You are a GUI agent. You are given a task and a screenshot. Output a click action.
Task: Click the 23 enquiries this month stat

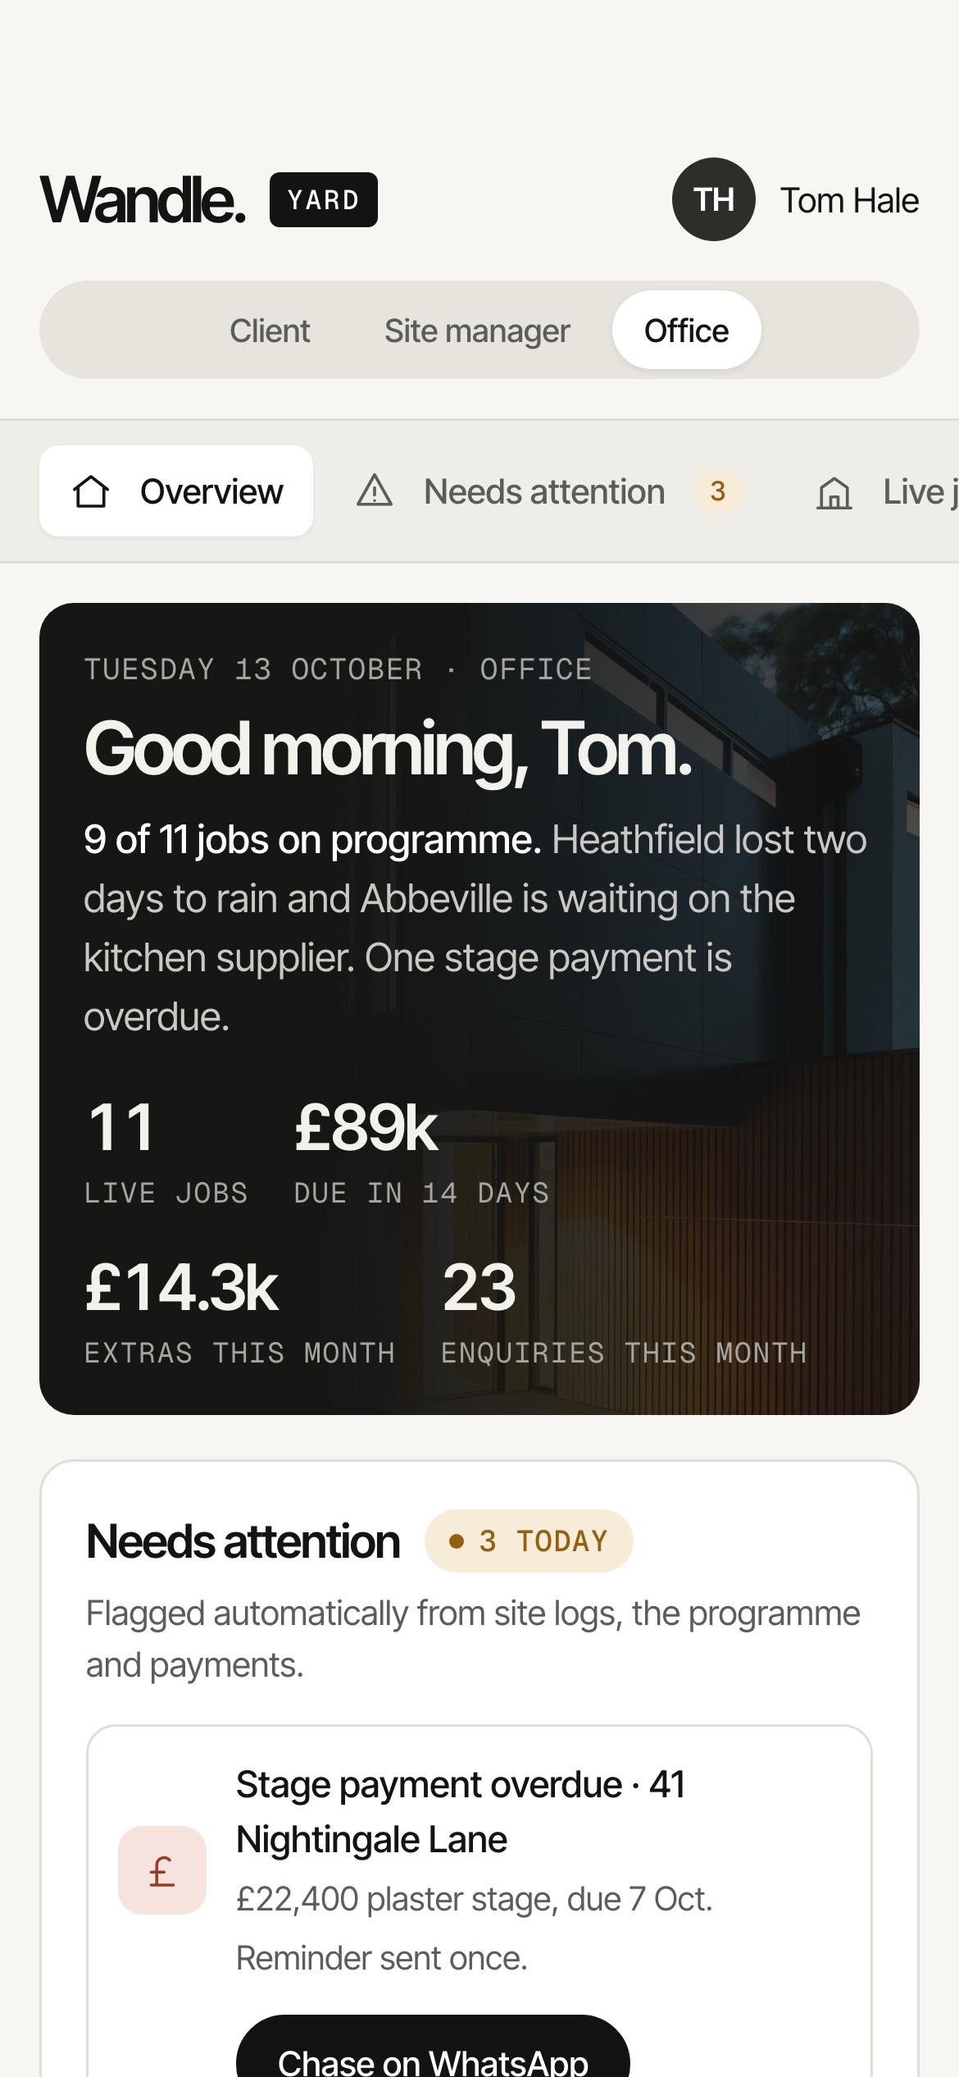click(x=624, y=1312)
